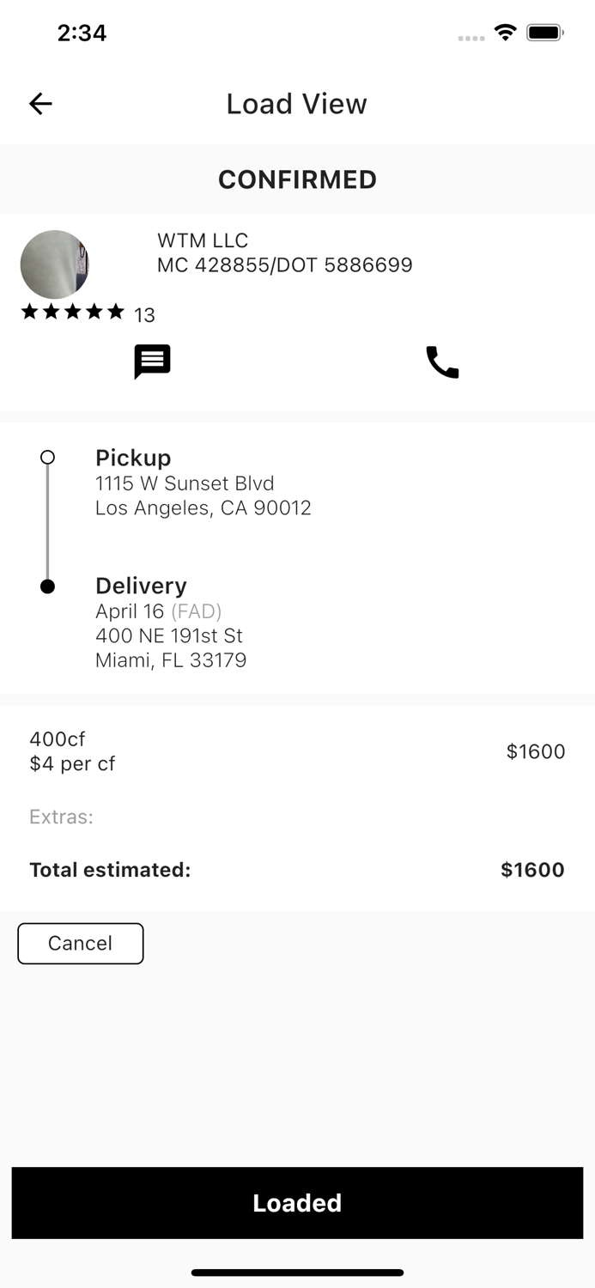Tap the Wi-Fi icon in the status bar
The image size is (595, 1288).
506,31
